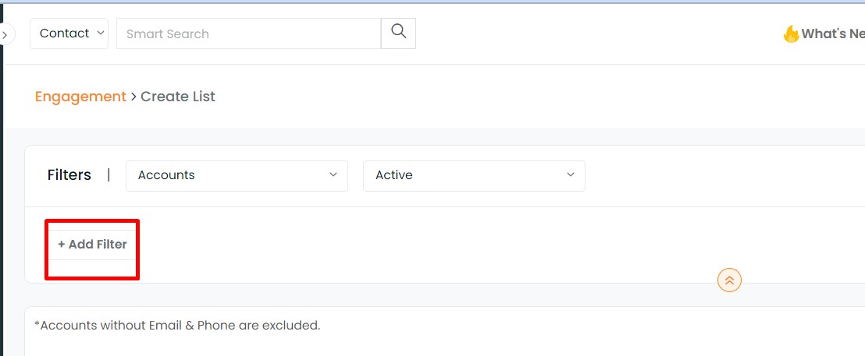Select the Active value text in filter
Screen dimensions: 865x356
[394, 175]
